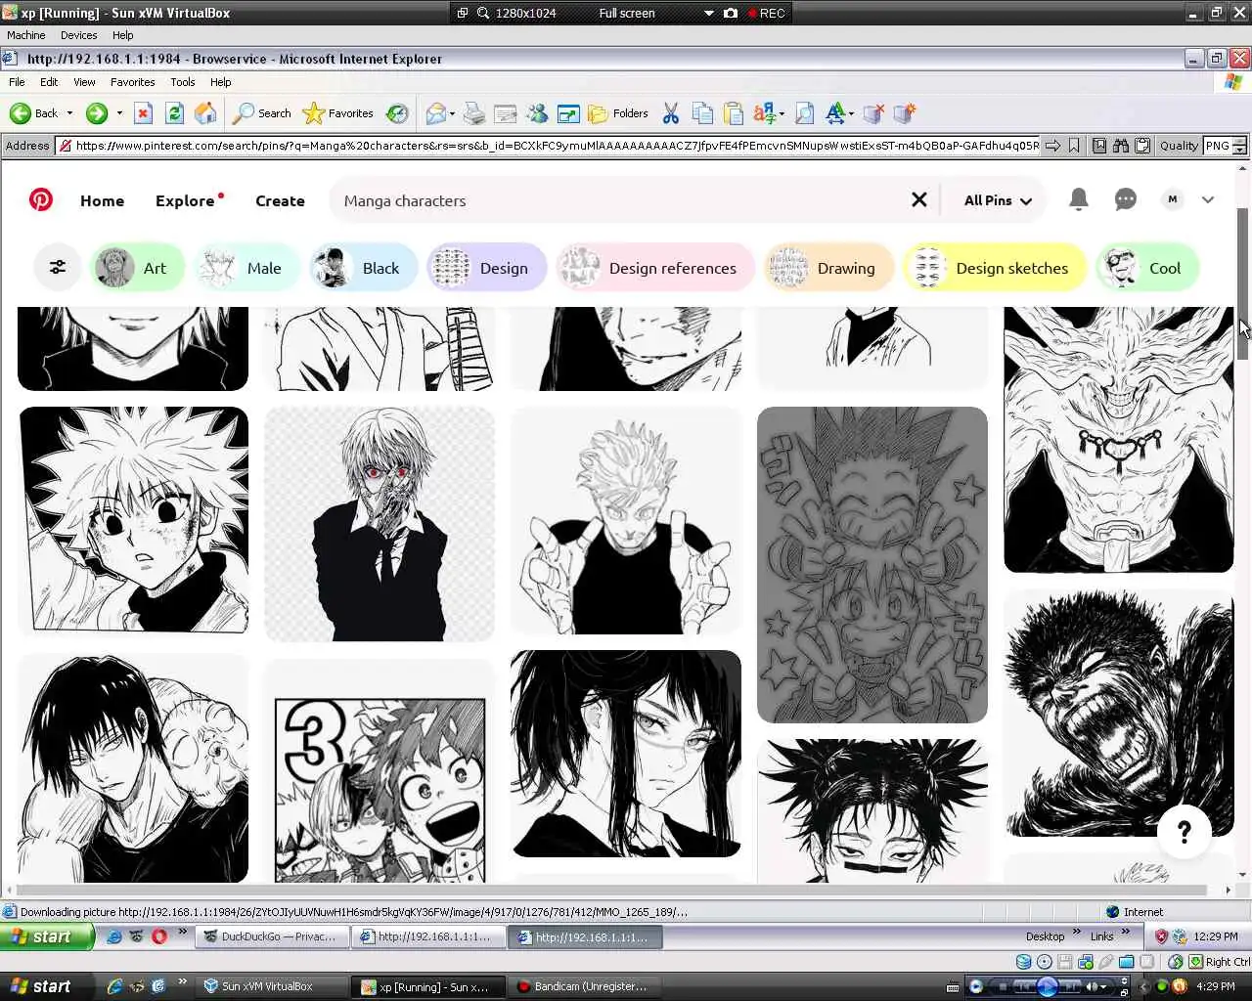Viewport: 1252px width, 1001px height.
Task: Open IE Search pane
Action: [261, 113]
